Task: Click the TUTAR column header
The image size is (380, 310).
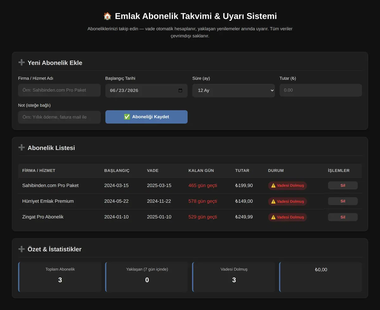Action: click(242, 171)
